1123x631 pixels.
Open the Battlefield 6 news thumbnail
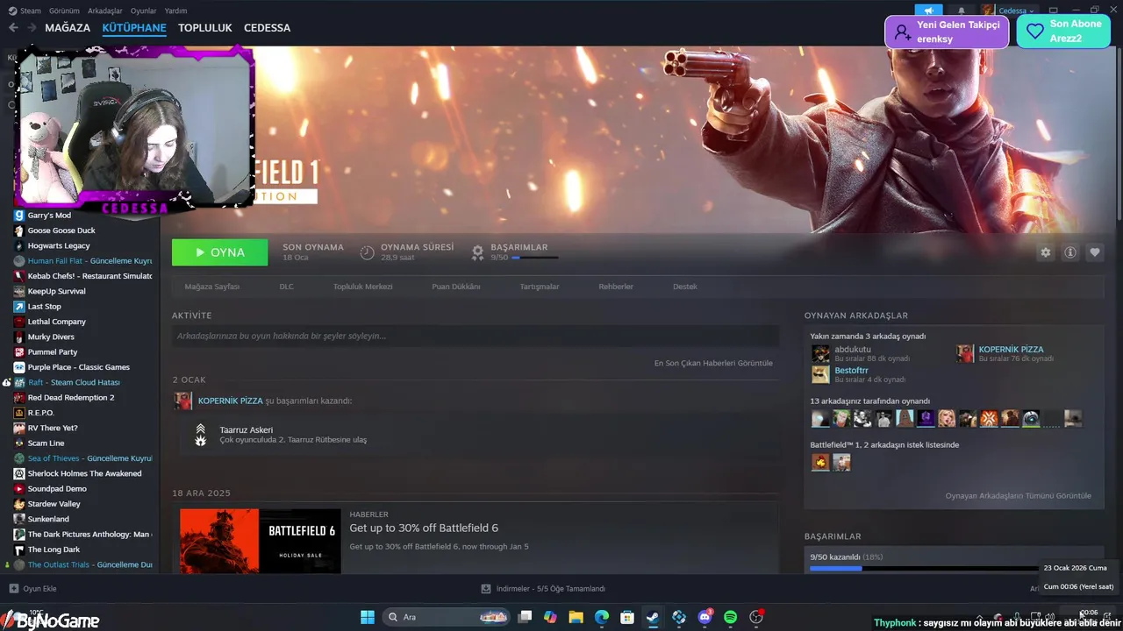click(x=261, y=541)
